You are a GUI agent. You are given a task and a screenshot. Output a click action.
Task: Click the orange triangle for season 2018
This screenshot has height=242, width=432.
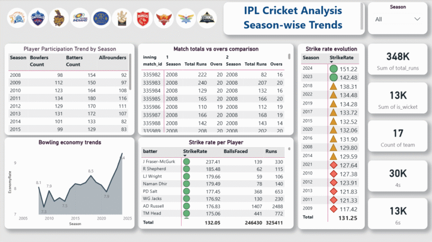click(334, 86)
